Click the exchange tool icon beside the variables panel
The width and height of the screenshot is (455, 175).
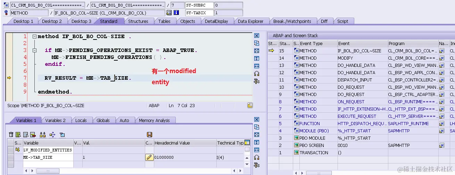click(x=257, y=127)
